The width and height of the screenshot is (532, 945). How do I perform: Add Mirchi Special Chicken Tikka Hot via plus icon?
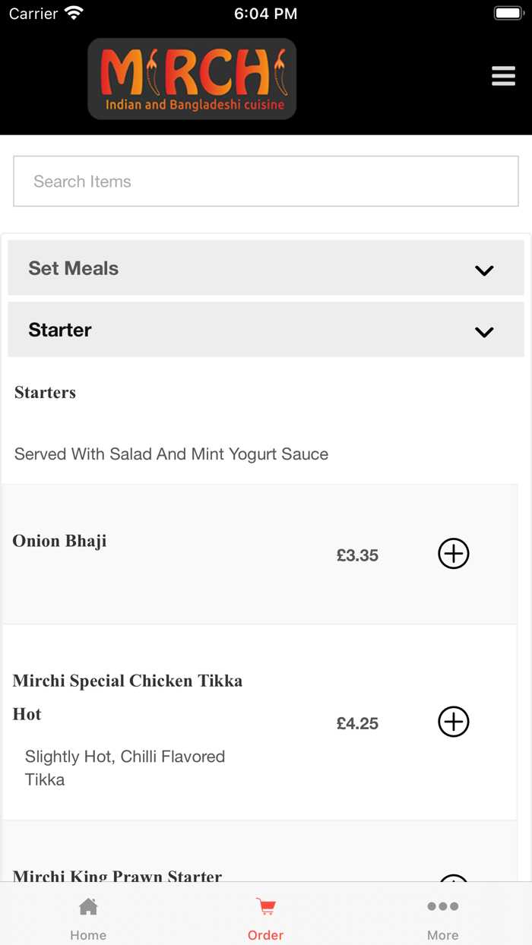coord(453,722)
